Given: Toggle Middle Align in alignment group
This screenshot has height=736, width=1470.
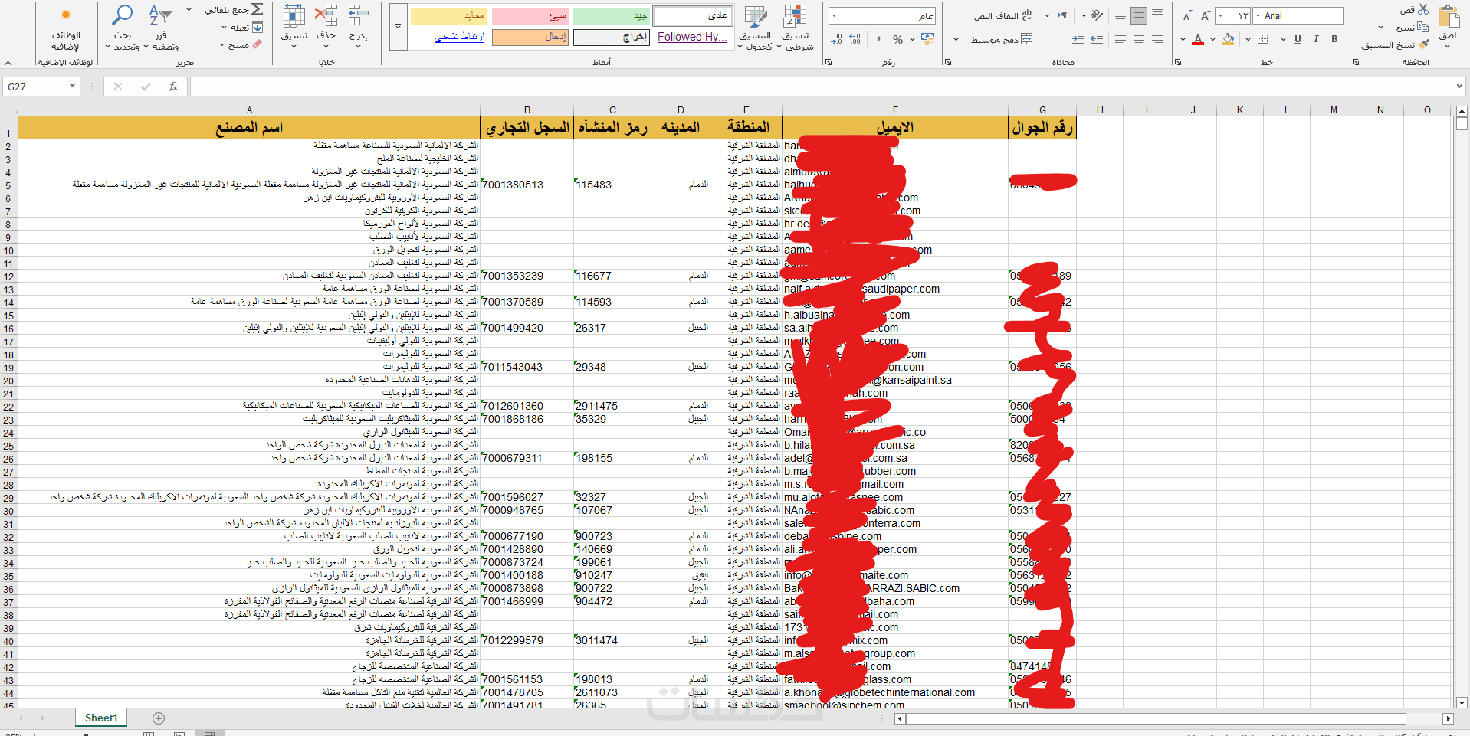Looking at the screenshot, I should tap(1139, 15).
